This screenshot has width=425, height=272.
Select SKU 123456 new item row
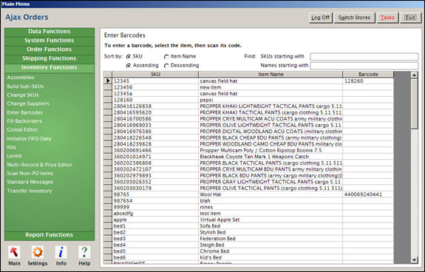(249, 87)
